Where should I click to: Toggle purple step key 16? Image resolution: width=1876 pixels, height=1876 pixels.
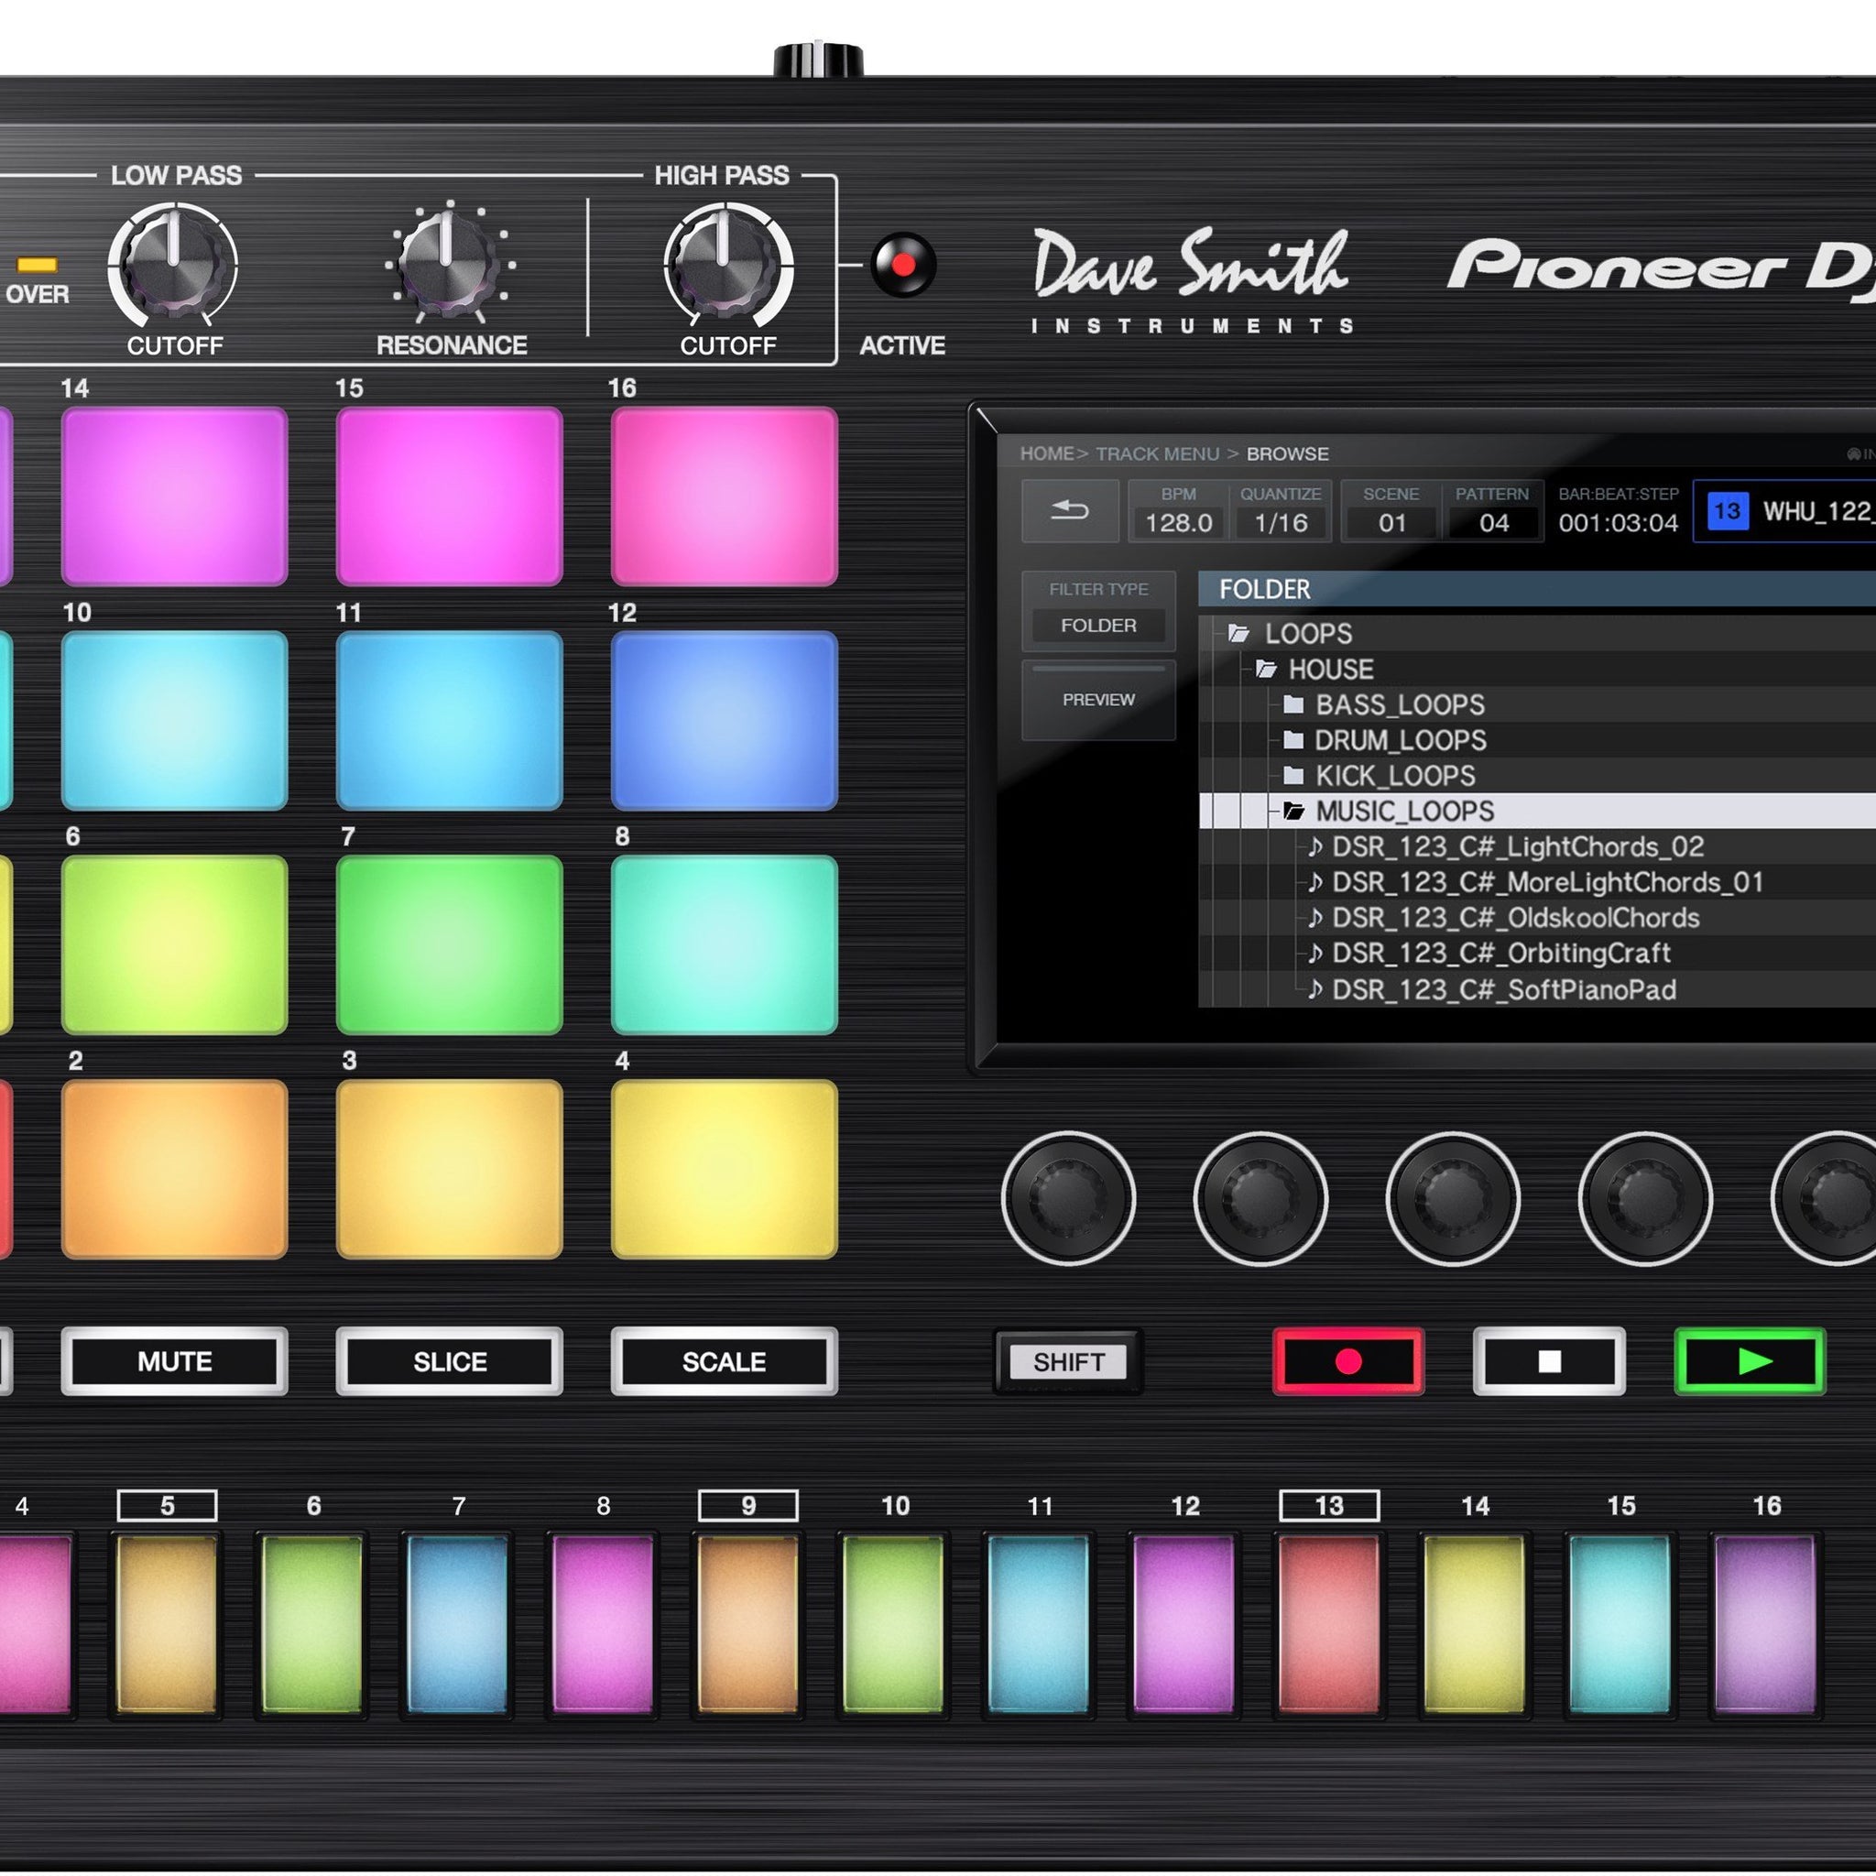1765,1623
